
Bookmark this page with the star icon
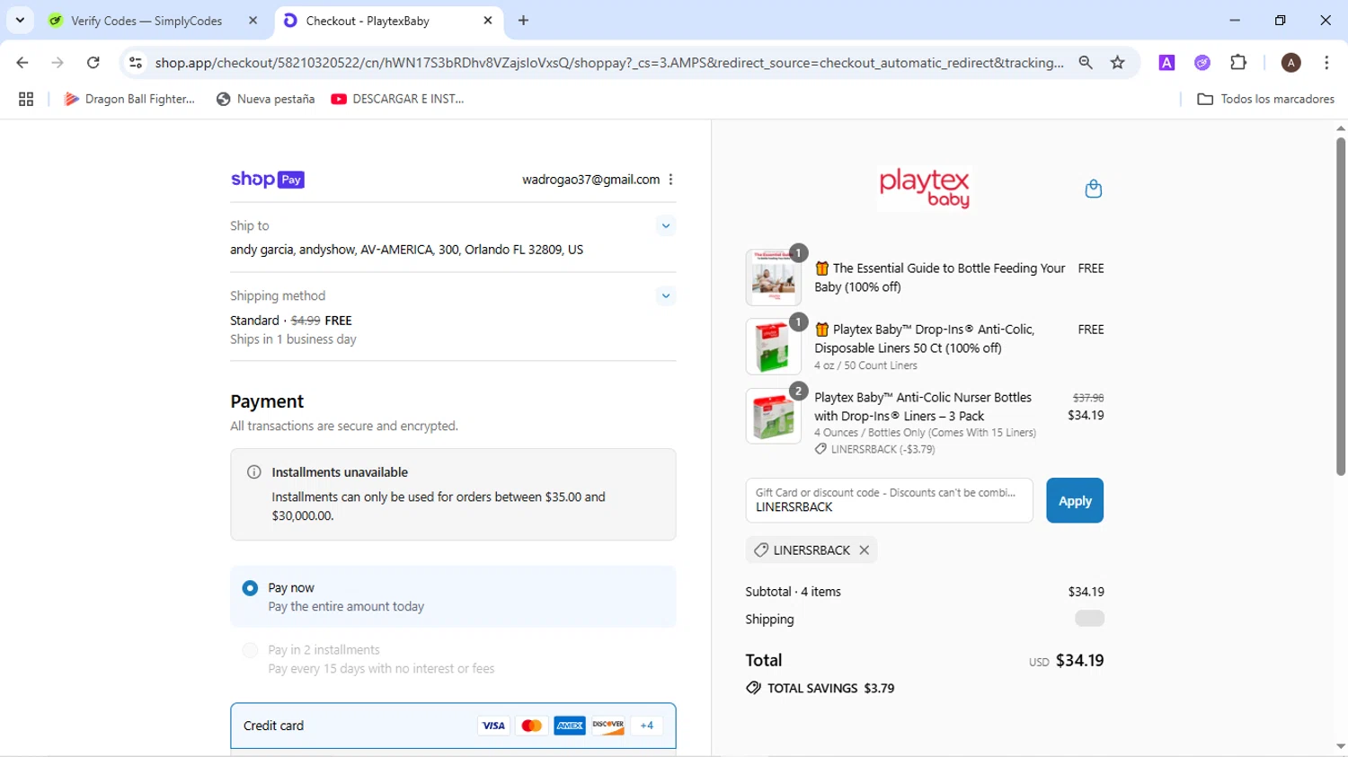coord(1117,63)
